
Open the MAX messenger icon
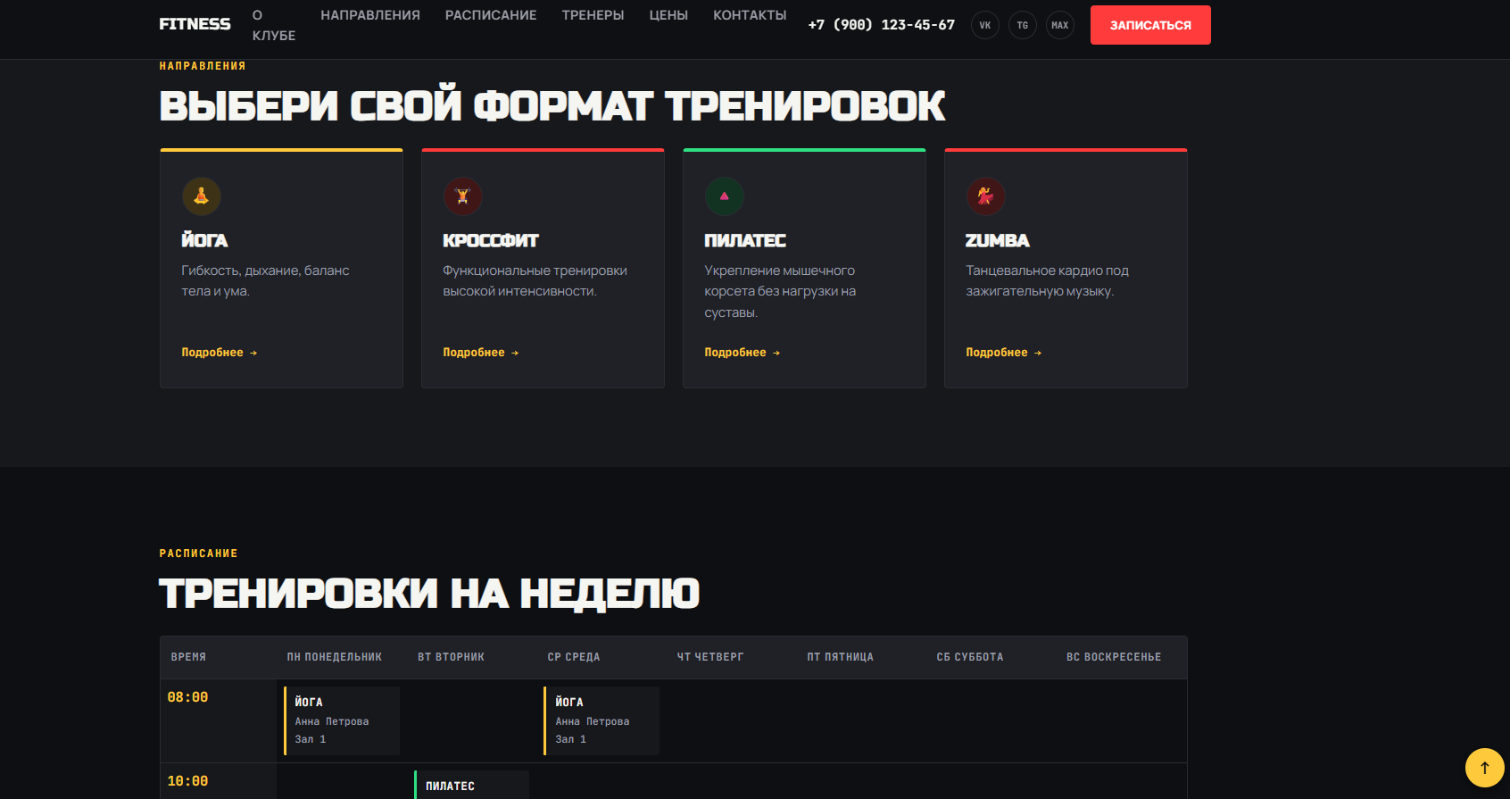1060,25
